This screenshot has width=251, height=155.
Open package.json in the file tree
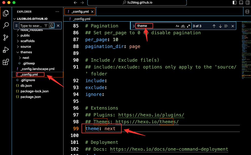pos(30,97)
